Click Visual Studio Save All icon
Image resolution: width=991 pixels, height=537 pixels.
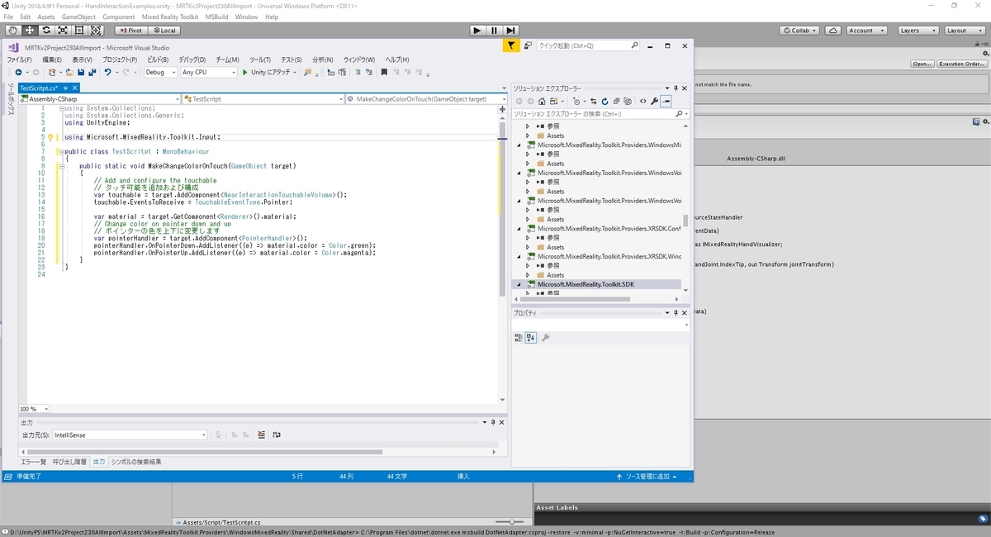point(91,73)
